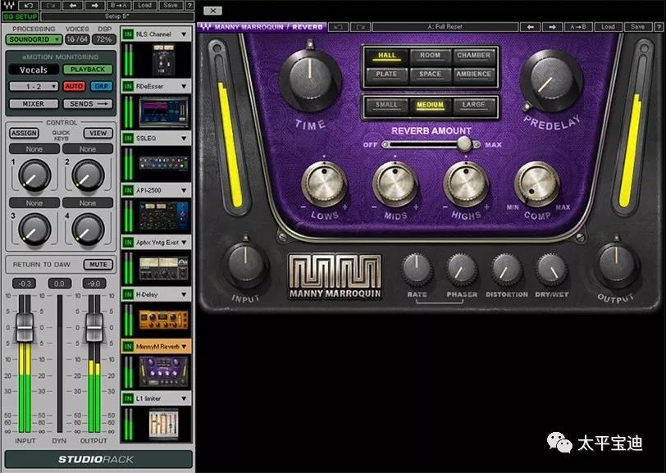Viewport: 666px width, 473px height.
Task: Open the MIXER view
Action: point(34,103)
